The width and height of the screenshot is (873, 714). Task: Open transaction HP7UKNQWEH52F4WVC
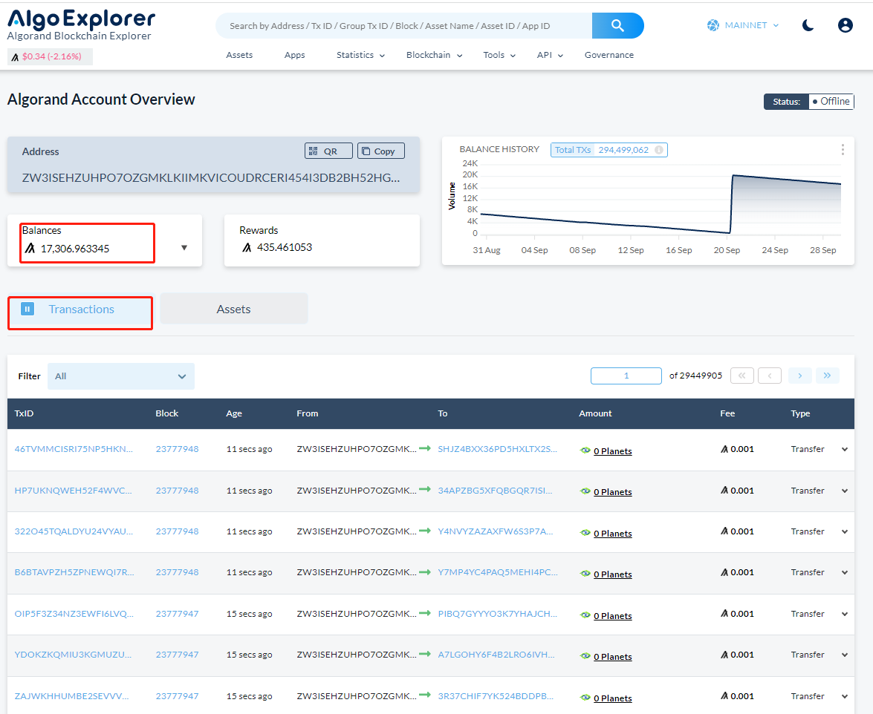click(73, 491)
